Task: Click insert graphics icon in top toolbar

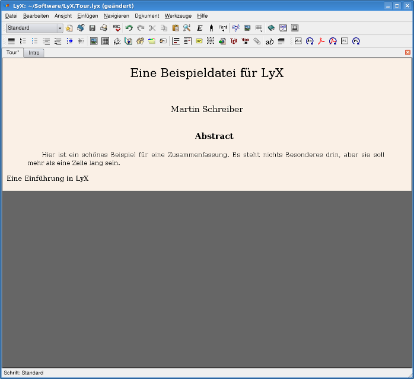Action: point(247,28)
